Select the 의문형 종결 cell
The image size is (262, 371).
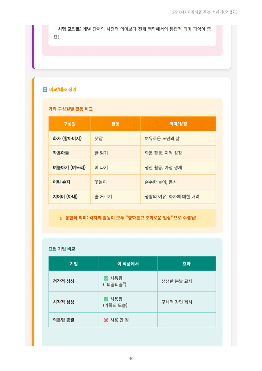tap(74, 320)
